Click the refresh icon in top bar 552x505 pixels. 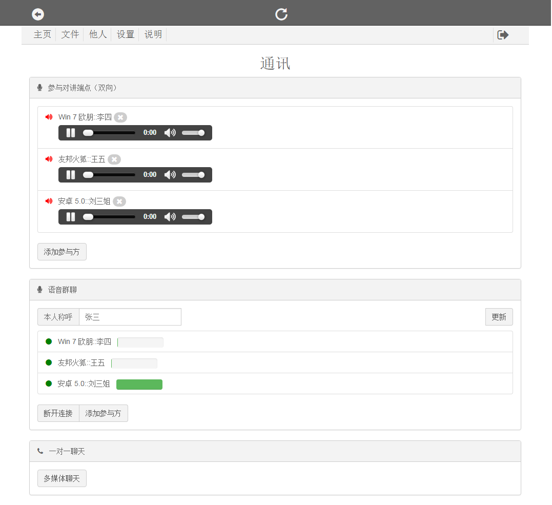click(281, 14)
